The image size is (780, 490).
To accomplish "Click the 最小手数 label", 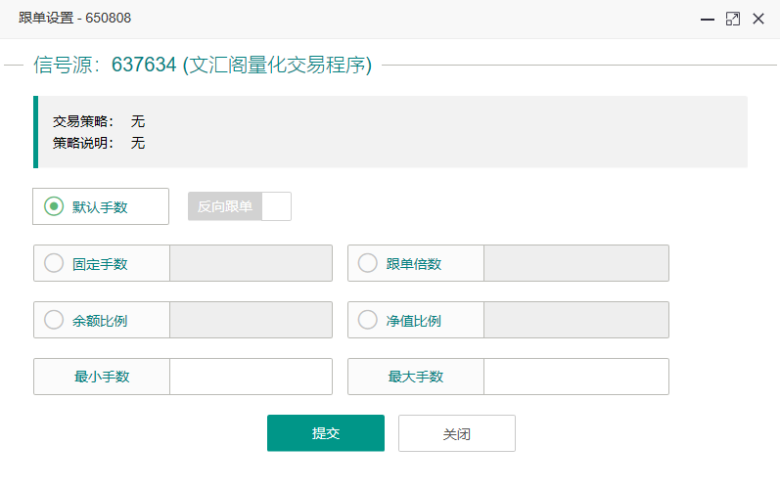I will click(102, 377).
